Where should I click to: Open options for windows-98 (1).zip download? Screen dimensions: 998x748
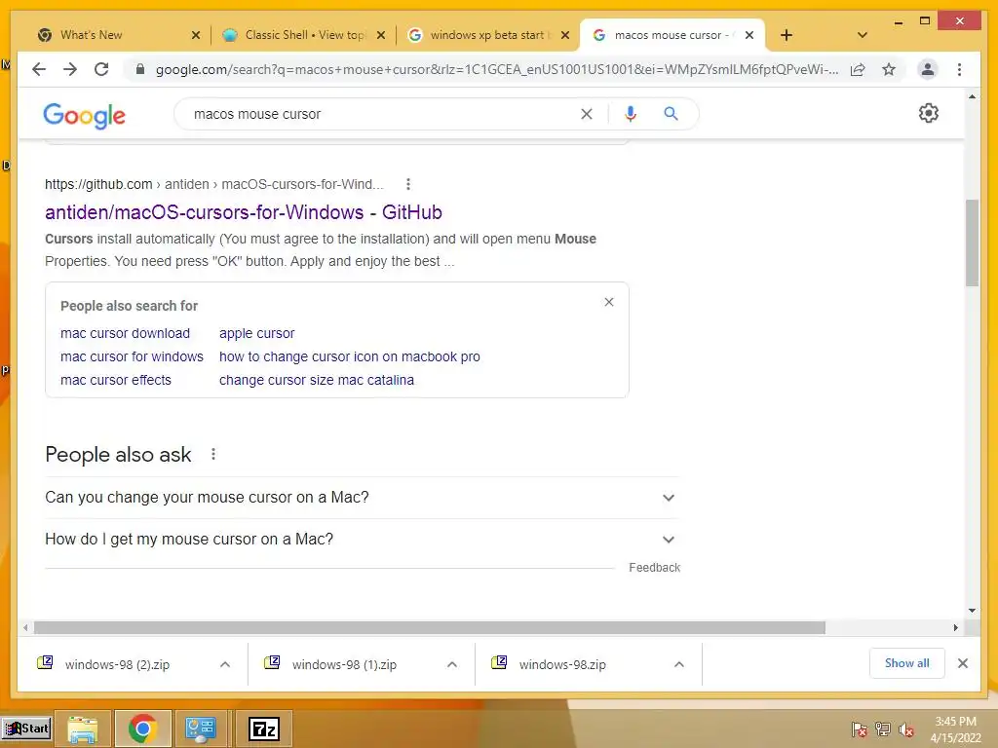452,664
